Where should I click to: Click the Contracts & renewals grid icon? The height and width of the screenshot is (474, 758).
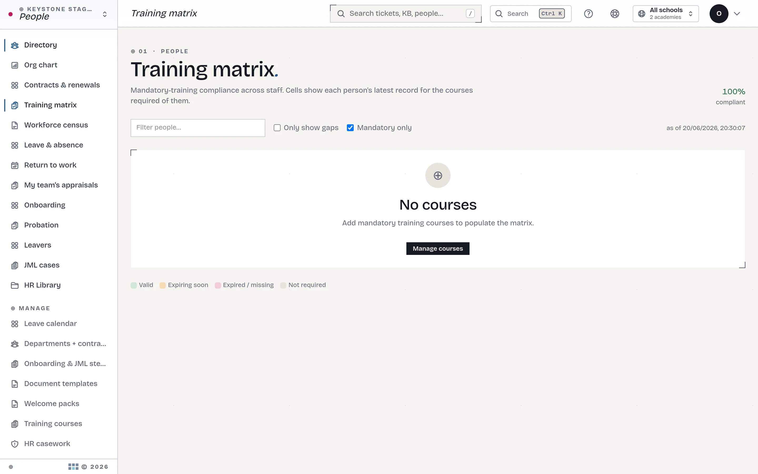15,85
